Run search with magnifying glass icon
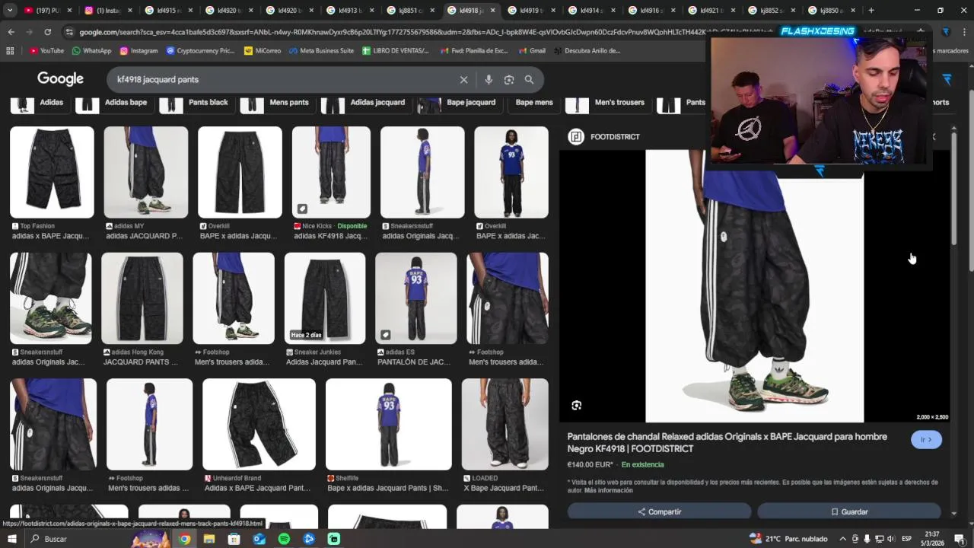 529,79
